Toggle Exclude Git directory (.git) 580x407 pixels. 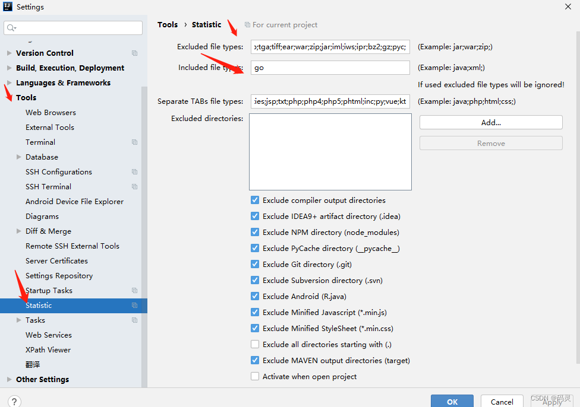[x=255, y=264]
